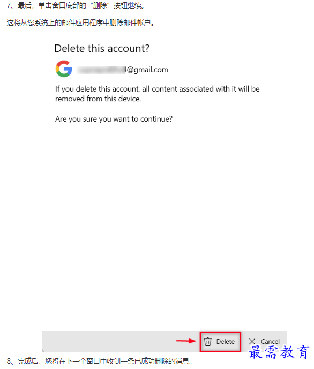Click the step 8 completion sentence
314x369 pixels.
(99, 361)
